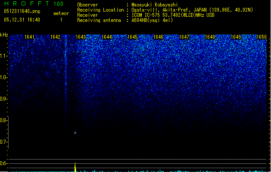
Task: Click the antenna text A504HB(yagi 4el)
Action: (152, 20)
